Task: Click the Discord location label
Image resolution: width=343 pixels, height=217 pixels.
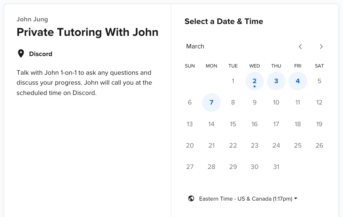Action: click(41, 54)
